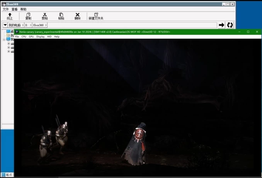Open the 查看 menu
The image size is (262, 178).
[x=15, y=9]
